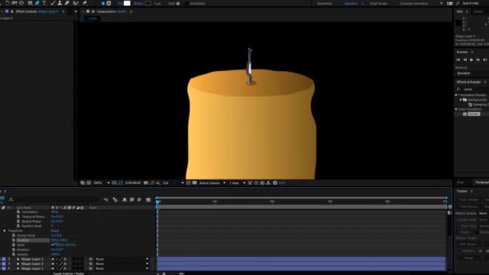This screenshot has height=275, width=489.
Task: Collapse the Transform property group
Action: [x=5, y=231]
